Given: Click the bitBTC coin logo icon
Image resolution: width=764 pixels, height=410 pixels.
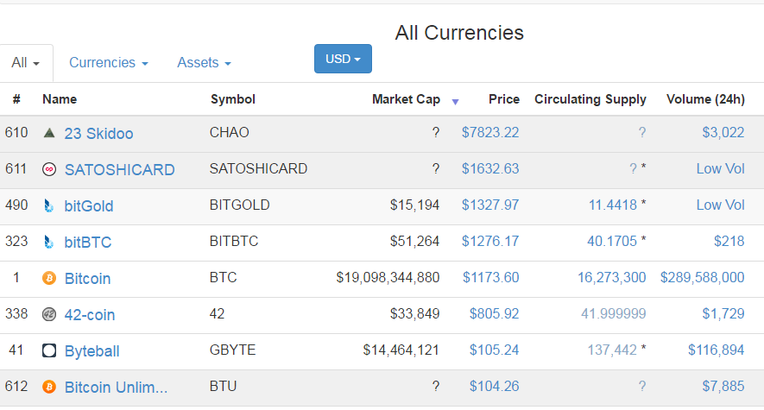Looking at the screenshot, I should [49, 242].
